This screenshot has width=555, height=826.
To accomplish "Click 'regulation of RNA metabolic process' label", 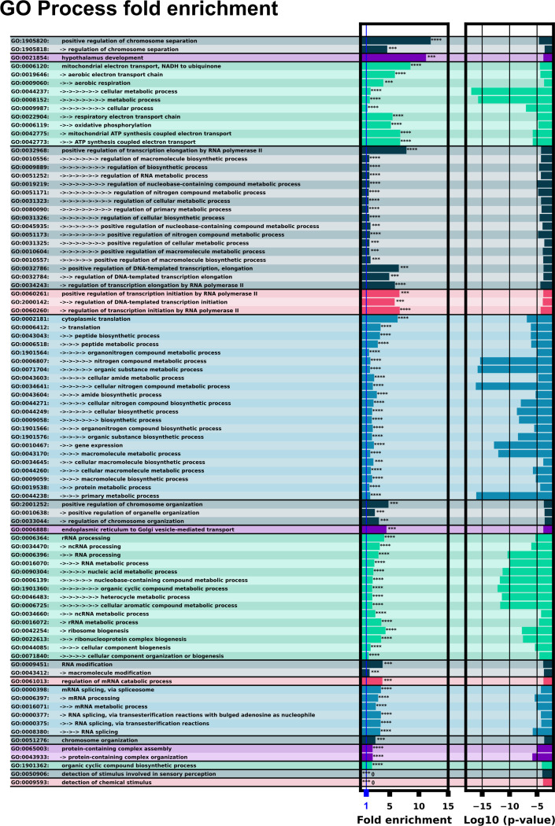I will pyautogui.click(x=154, y=175).
